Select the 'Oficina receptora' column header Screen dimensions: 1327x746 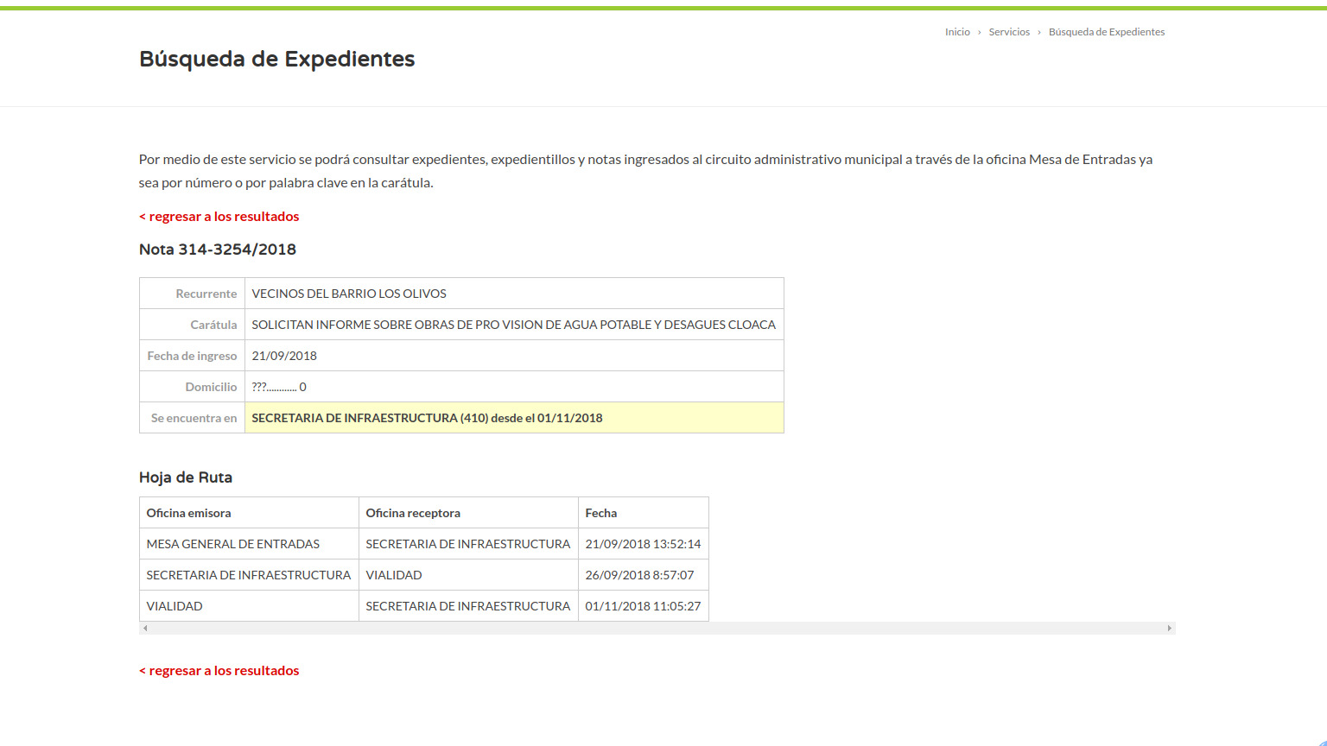[413, 513]
